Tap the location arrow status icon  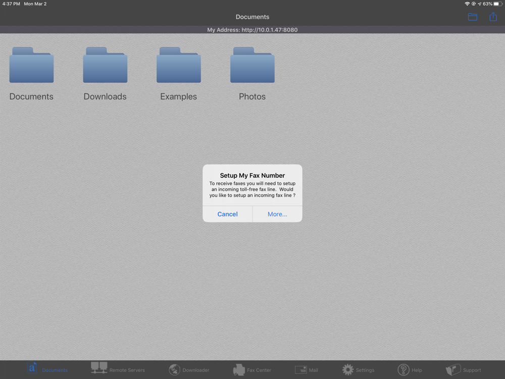pos(480,4)
